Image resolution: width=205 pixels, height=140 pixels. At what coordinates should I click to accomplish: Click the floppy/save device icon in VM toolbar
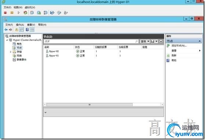[x=52, y=13]
